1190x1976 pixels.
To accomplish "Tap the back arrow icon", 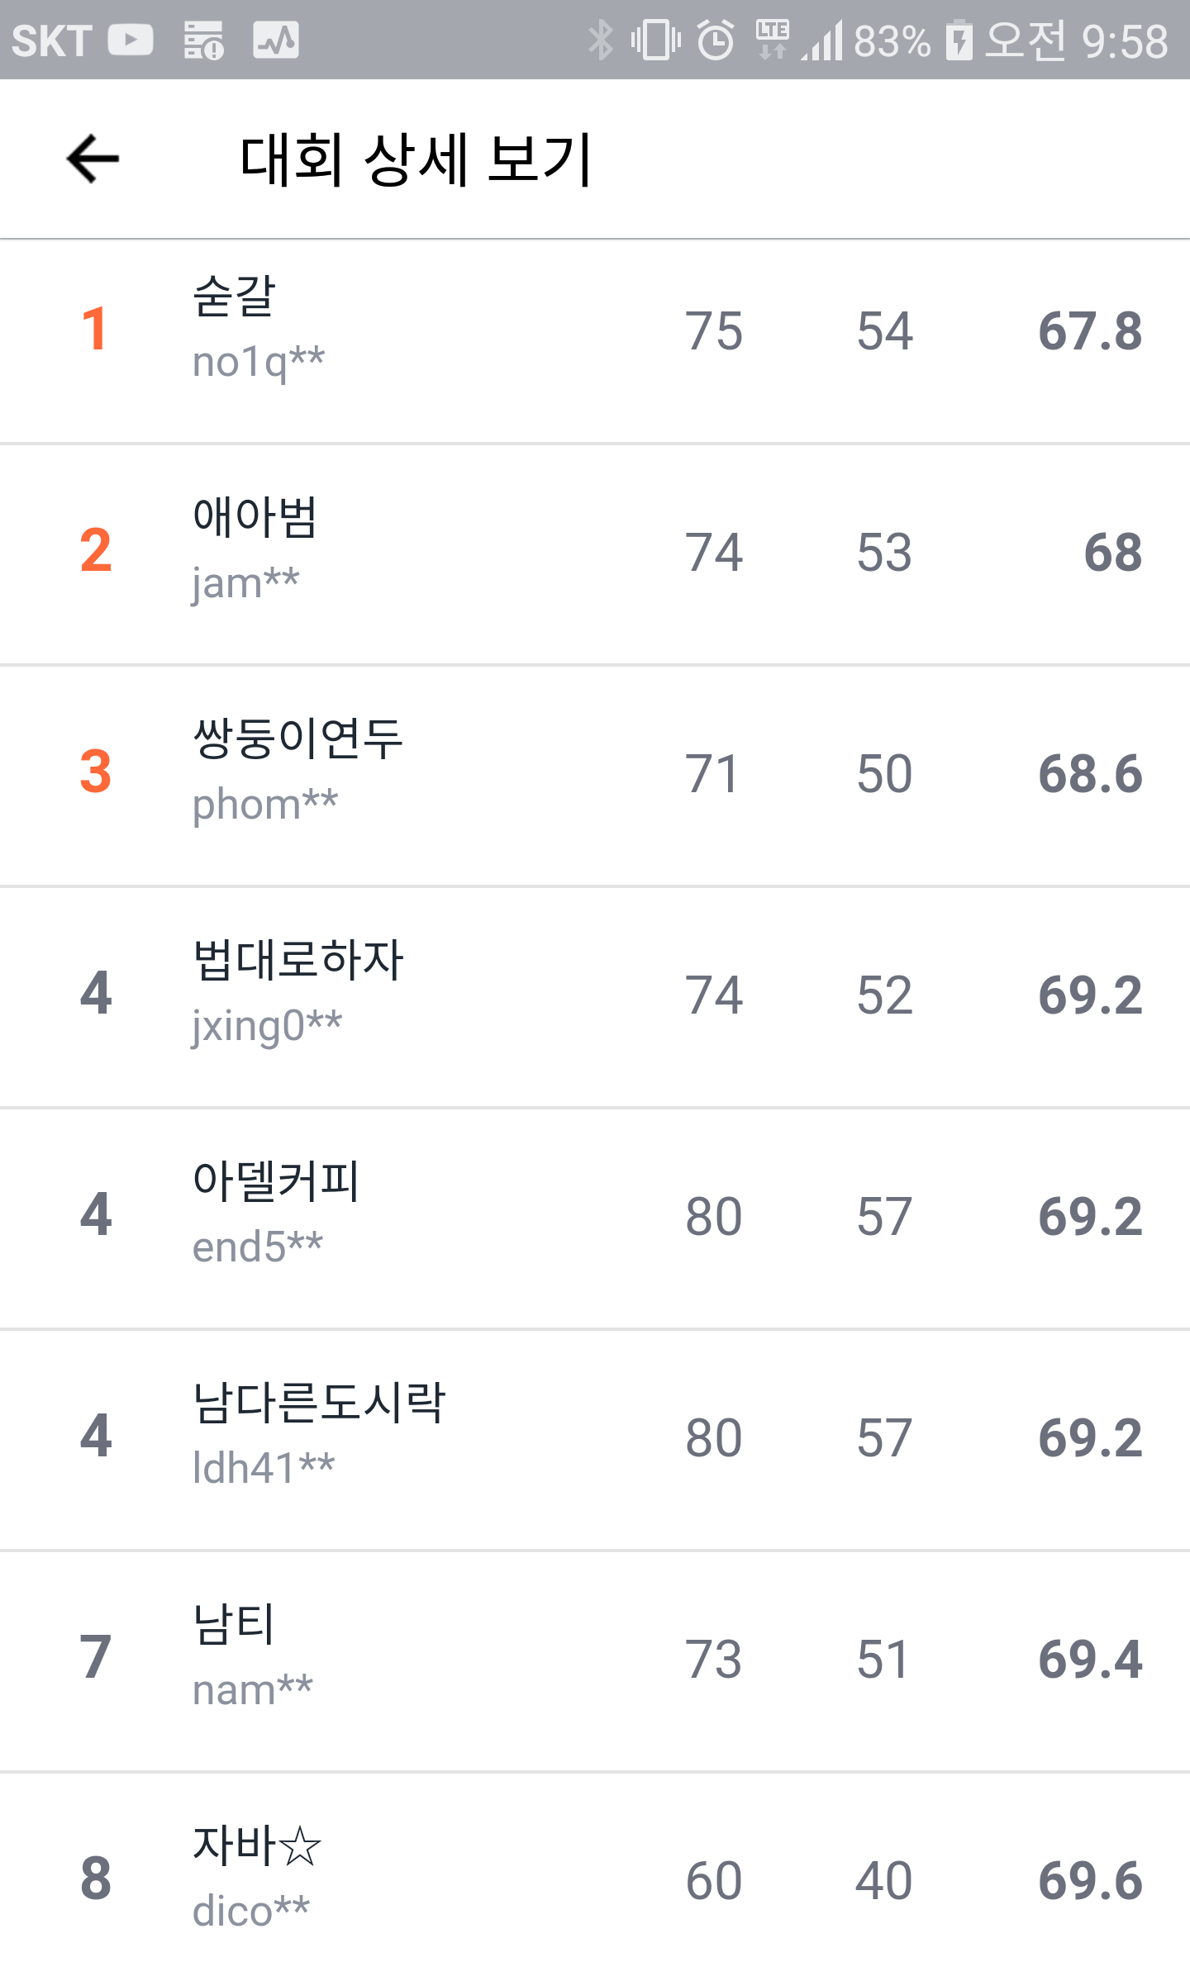I will (x=93, y=159).
